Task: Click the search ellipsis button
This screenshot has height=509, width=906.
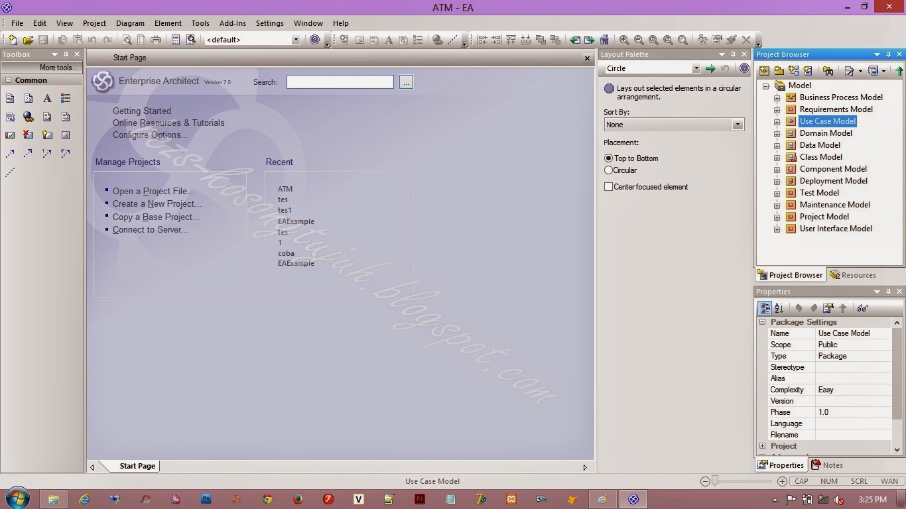Action: pos(407,82)
